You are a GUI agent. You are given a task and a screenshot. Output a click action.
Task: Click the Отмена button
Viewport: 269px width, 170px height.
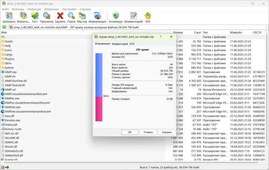[x=148, y=132]
